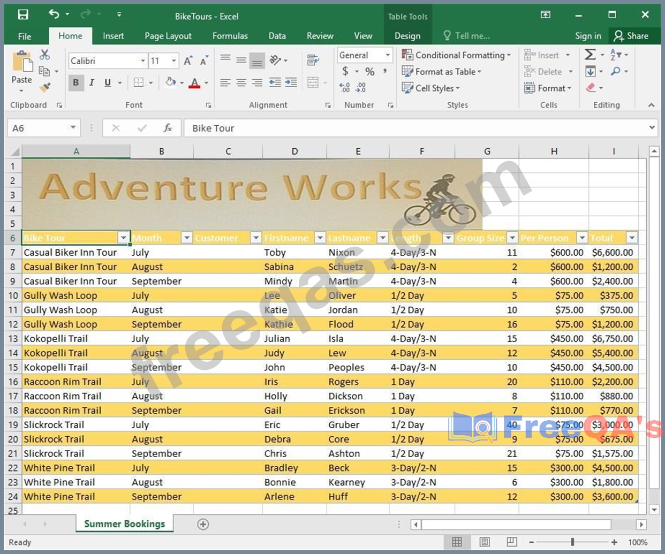Click the Name Box showing A6
The height and width of the screenshot is (554, 665).
click(x=37, y=128)
